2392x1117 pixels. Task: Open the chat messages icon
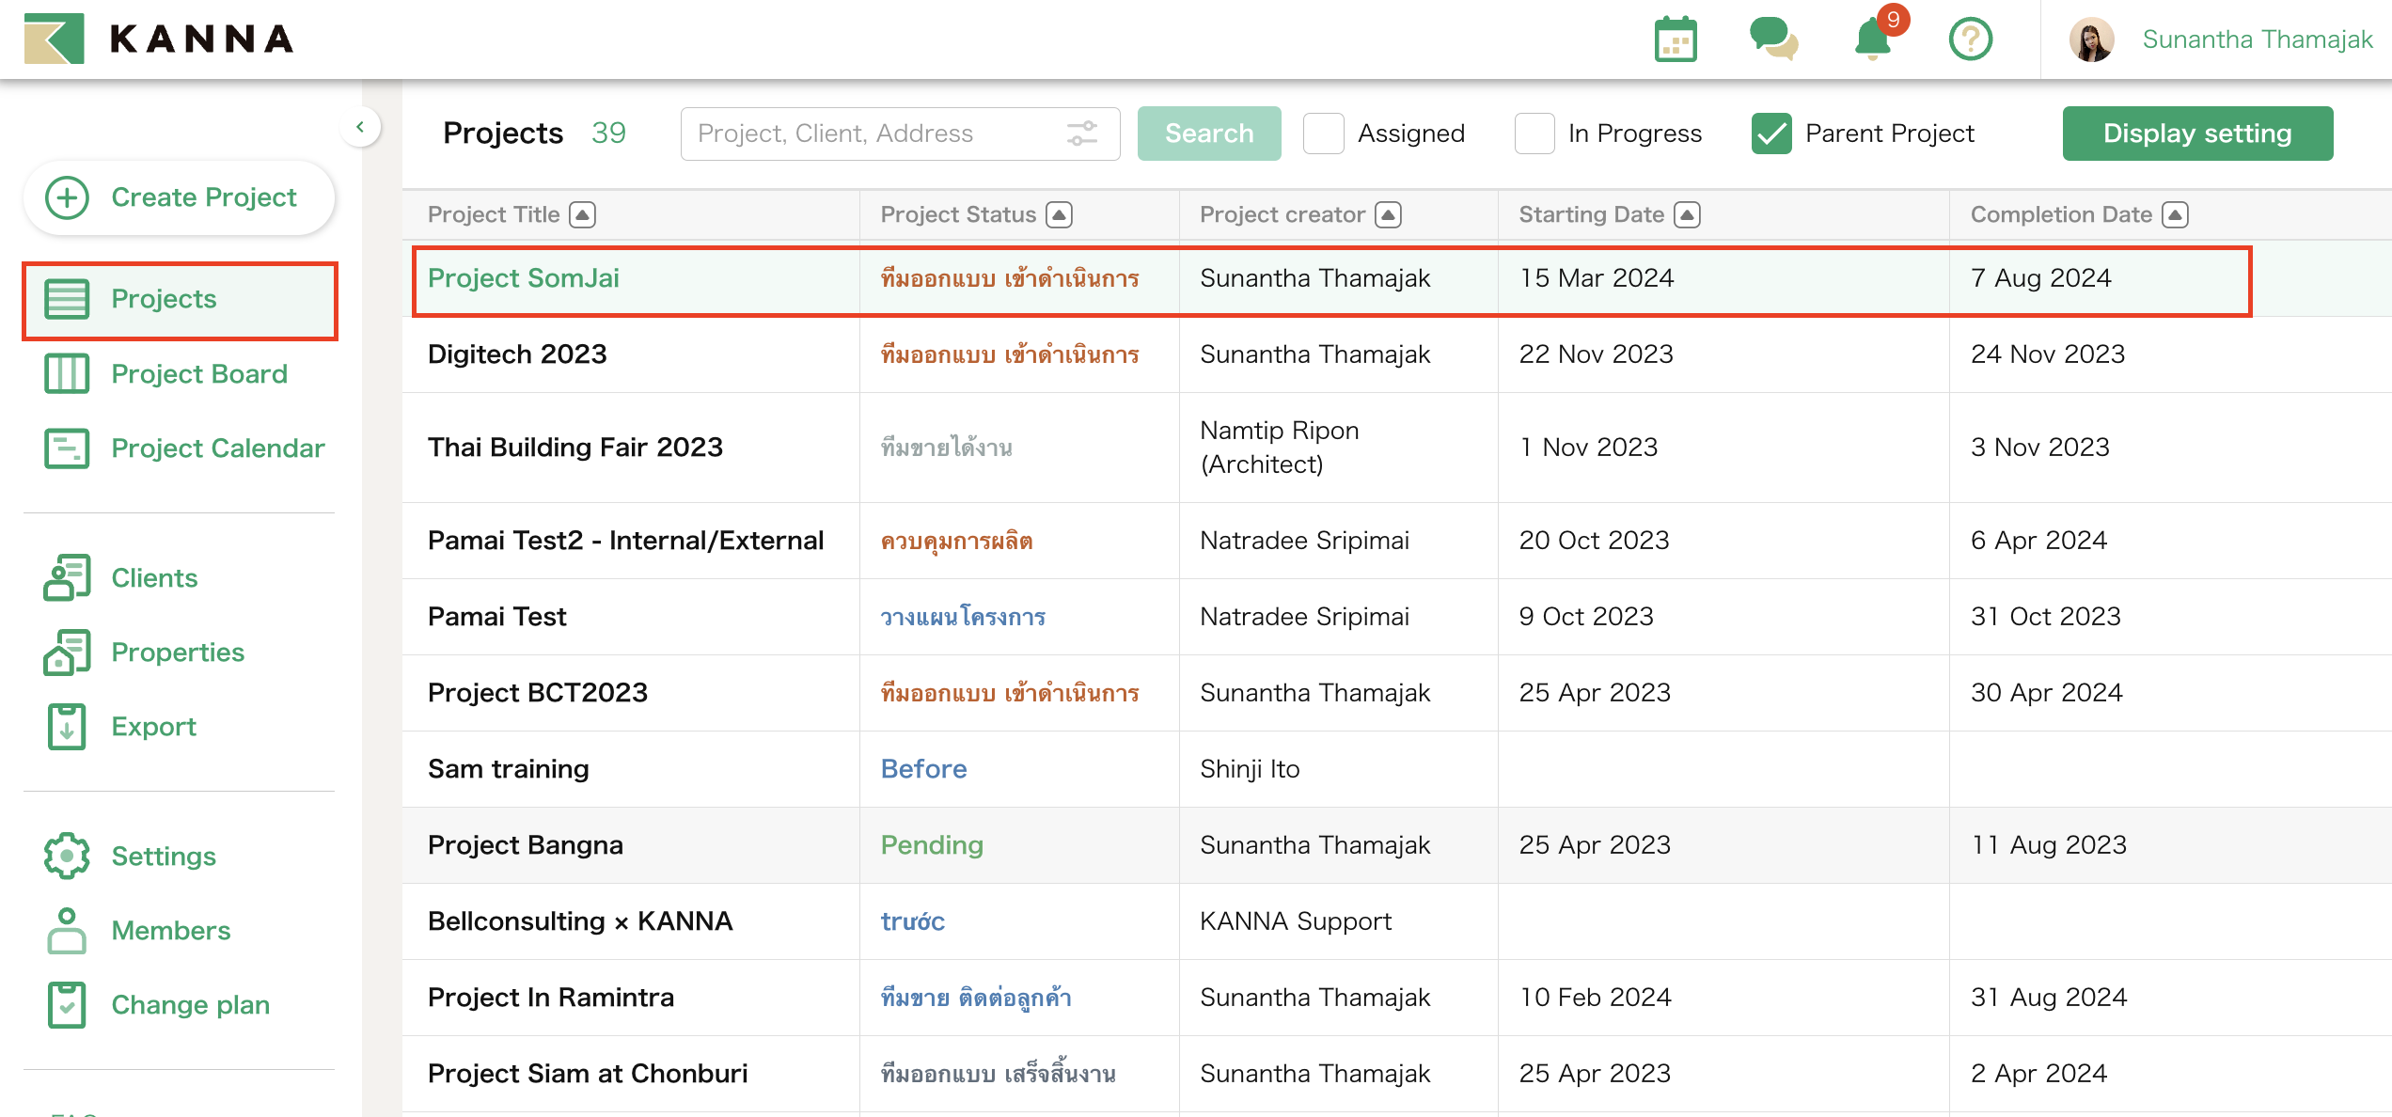pyautogui.click(x=1776, y=39)
